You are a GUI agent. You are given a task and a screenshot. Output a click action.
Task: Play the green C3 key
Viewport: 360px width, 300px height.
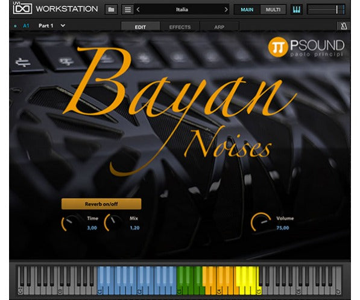179,290
